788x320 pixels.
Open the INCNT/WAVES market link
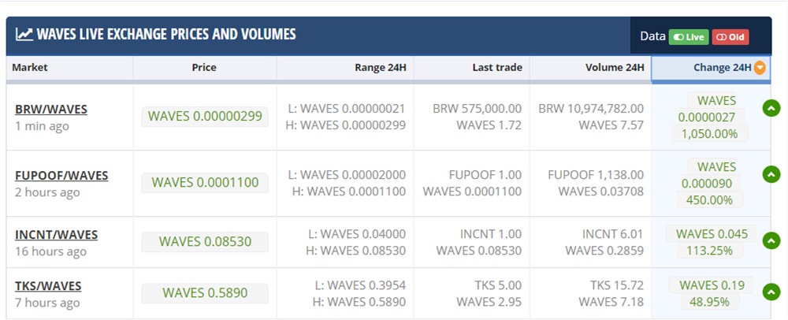pyautogui.click(x=56, y=235)
